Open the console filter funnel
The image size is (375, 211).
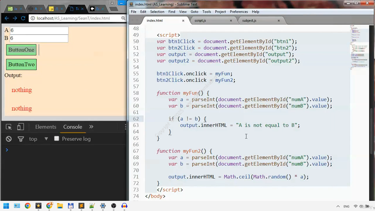[x=21, y=139]
